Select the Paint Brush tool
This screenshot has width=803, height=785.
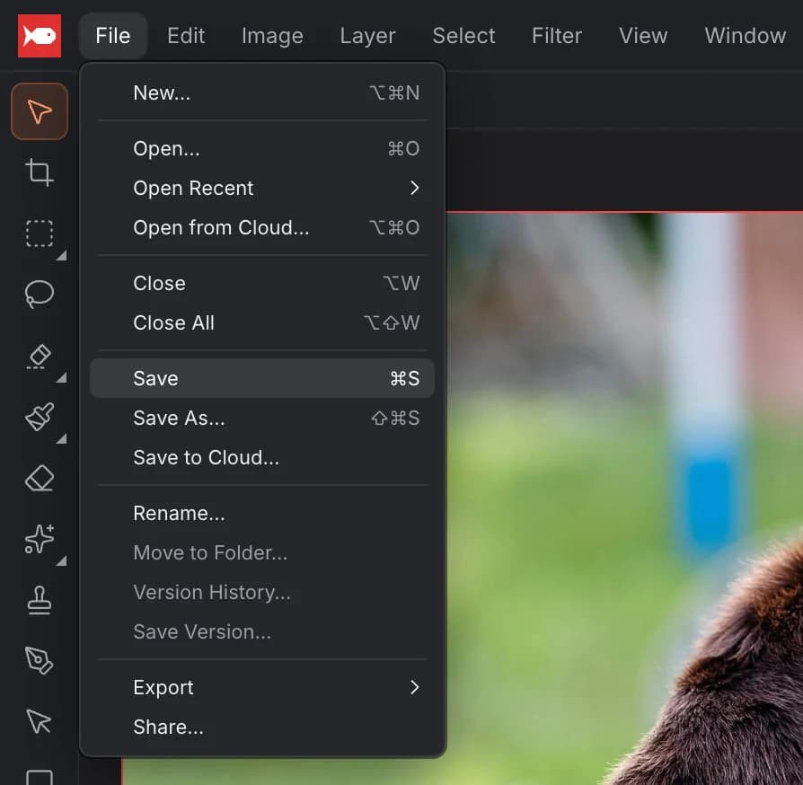pos(40,417)
